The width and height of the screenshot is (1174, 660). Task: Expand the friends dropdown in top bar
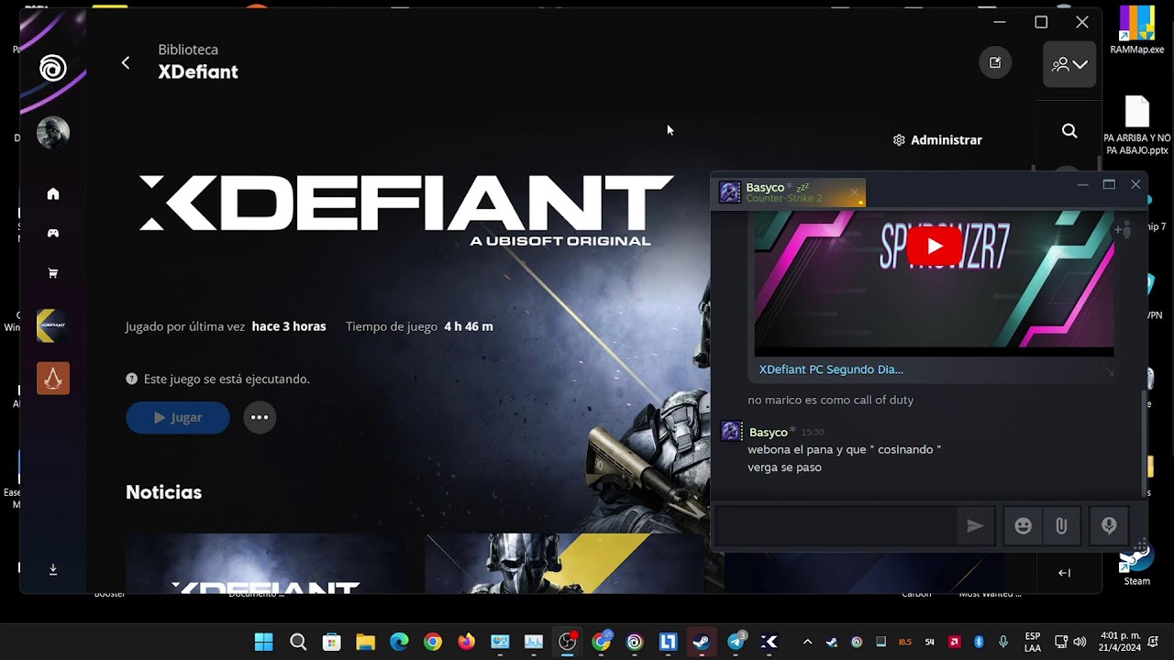pos(1069,64)
